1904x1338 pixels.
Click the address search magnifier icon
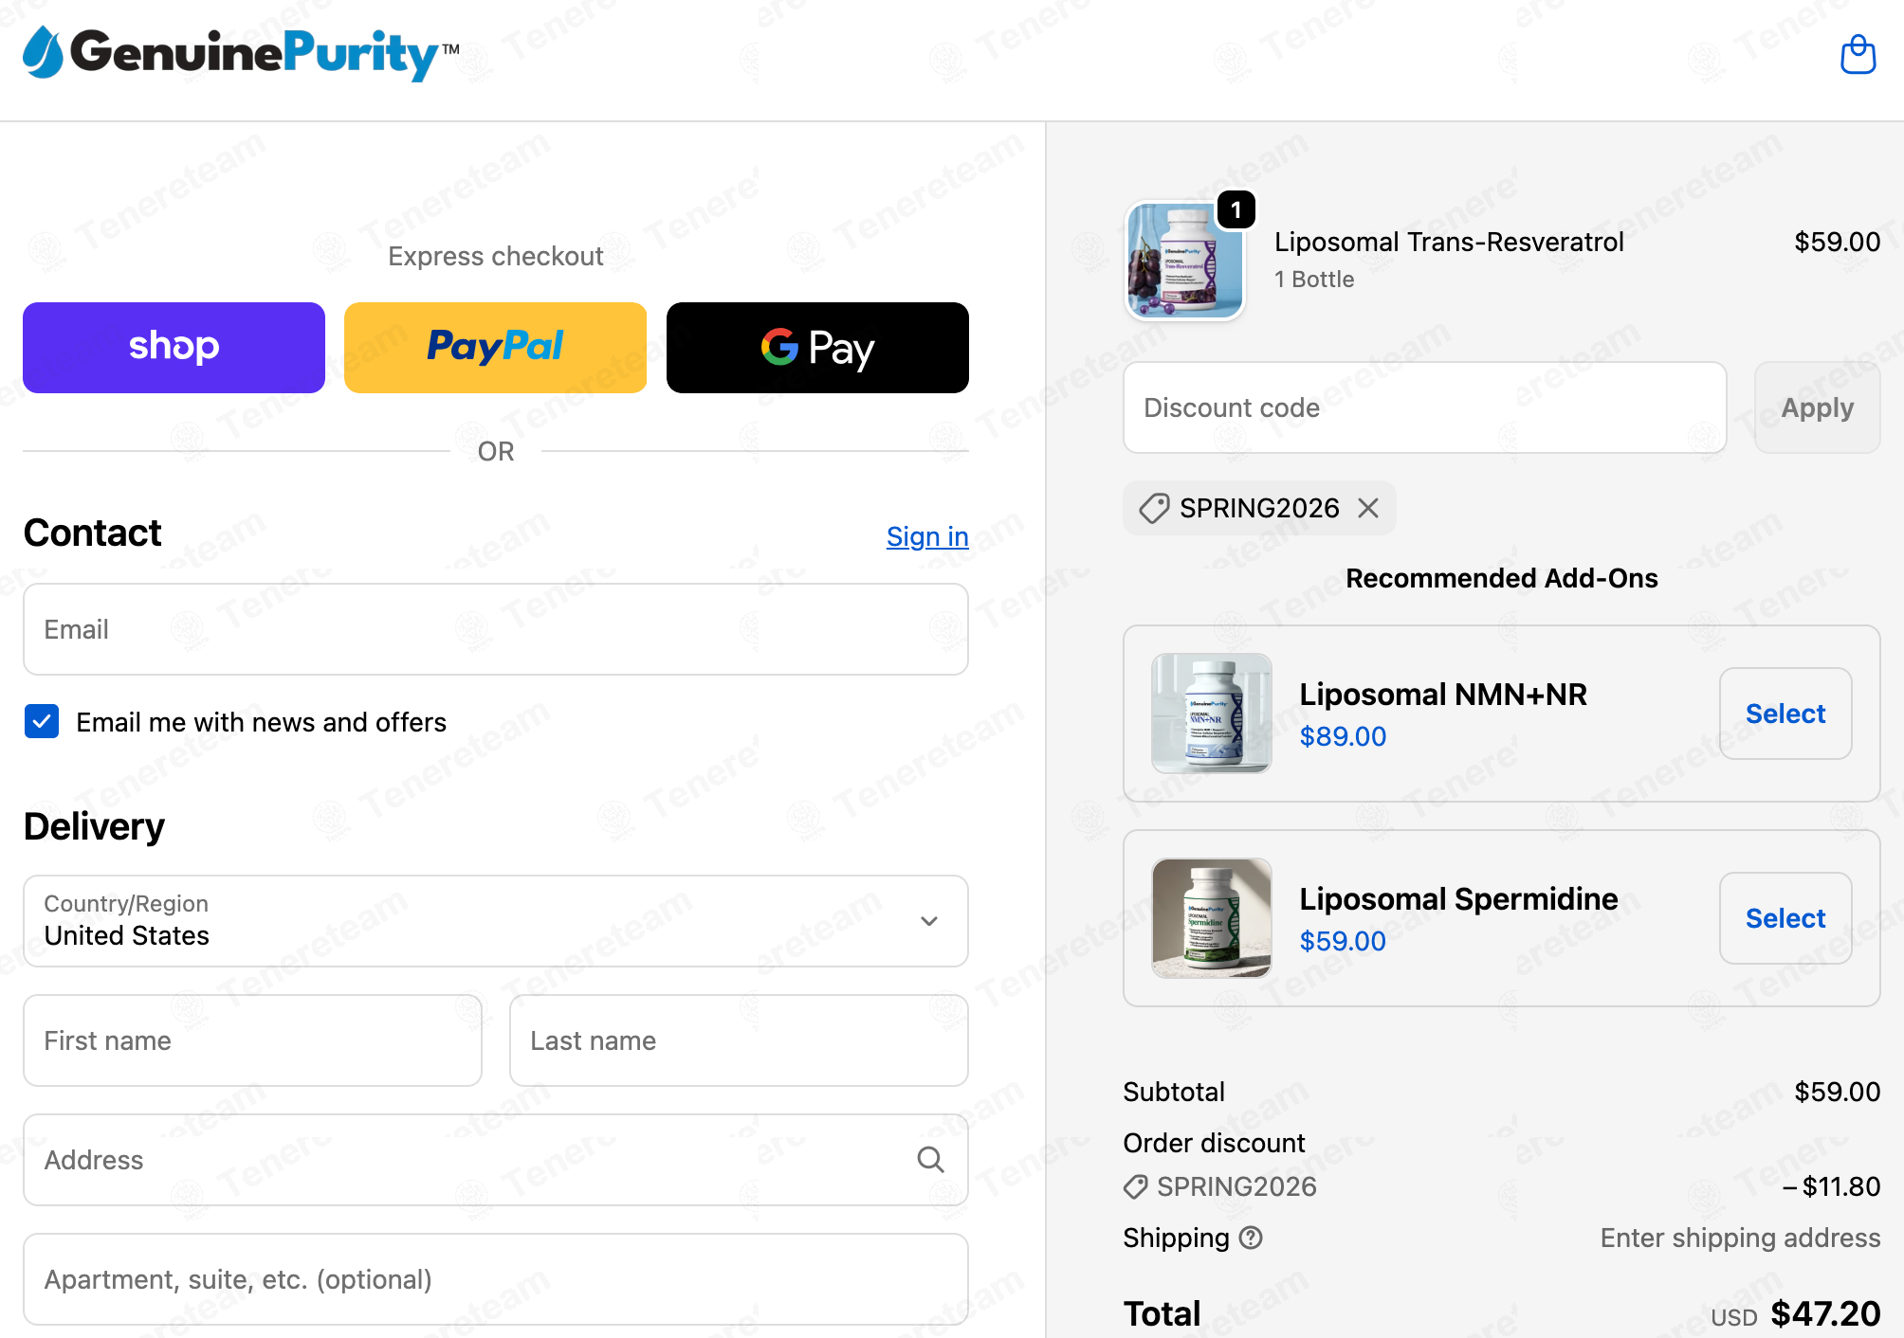tap(930, 1160)
